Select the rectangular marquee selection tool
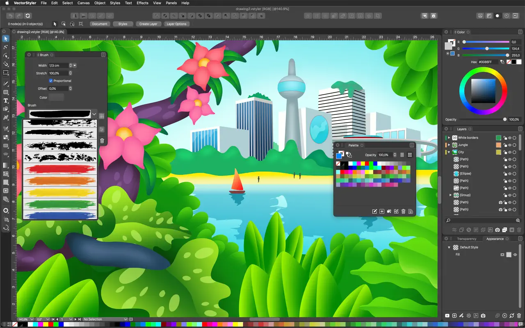 6,73
